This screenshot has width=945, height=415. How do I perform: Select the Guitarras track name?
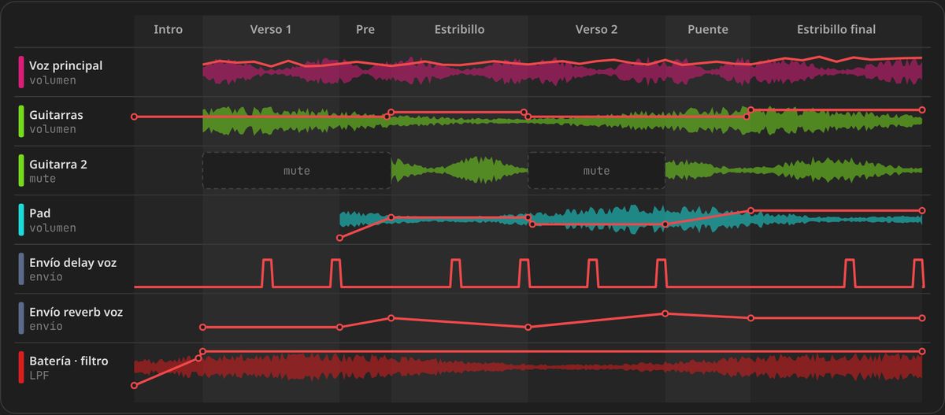point(56,115)
